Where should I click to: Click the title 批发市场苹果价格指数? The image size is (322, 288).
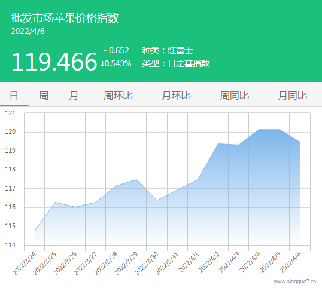[x=65, y=18]
